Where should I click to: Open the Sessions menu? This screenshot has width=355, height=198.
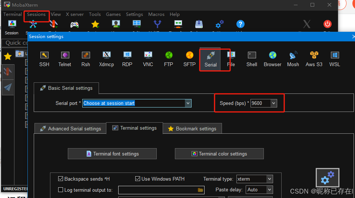[36, 14]
